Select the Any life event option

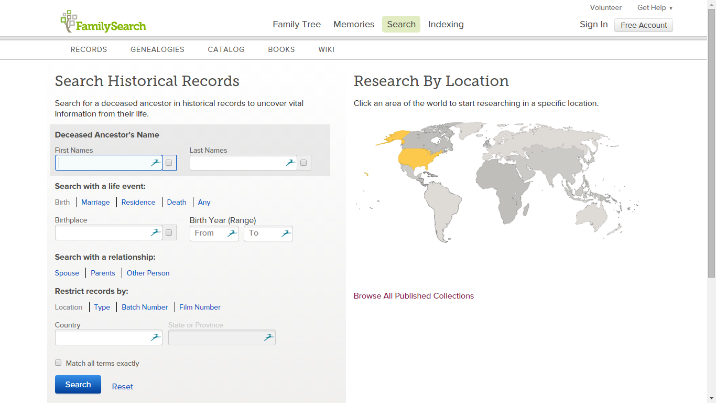[x=204, y=202]
